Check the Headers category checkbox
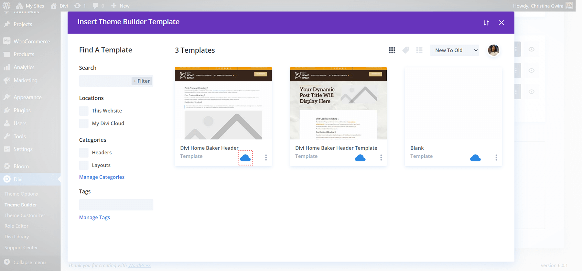Screen dimensions: 582x271 tap(84, 152)
